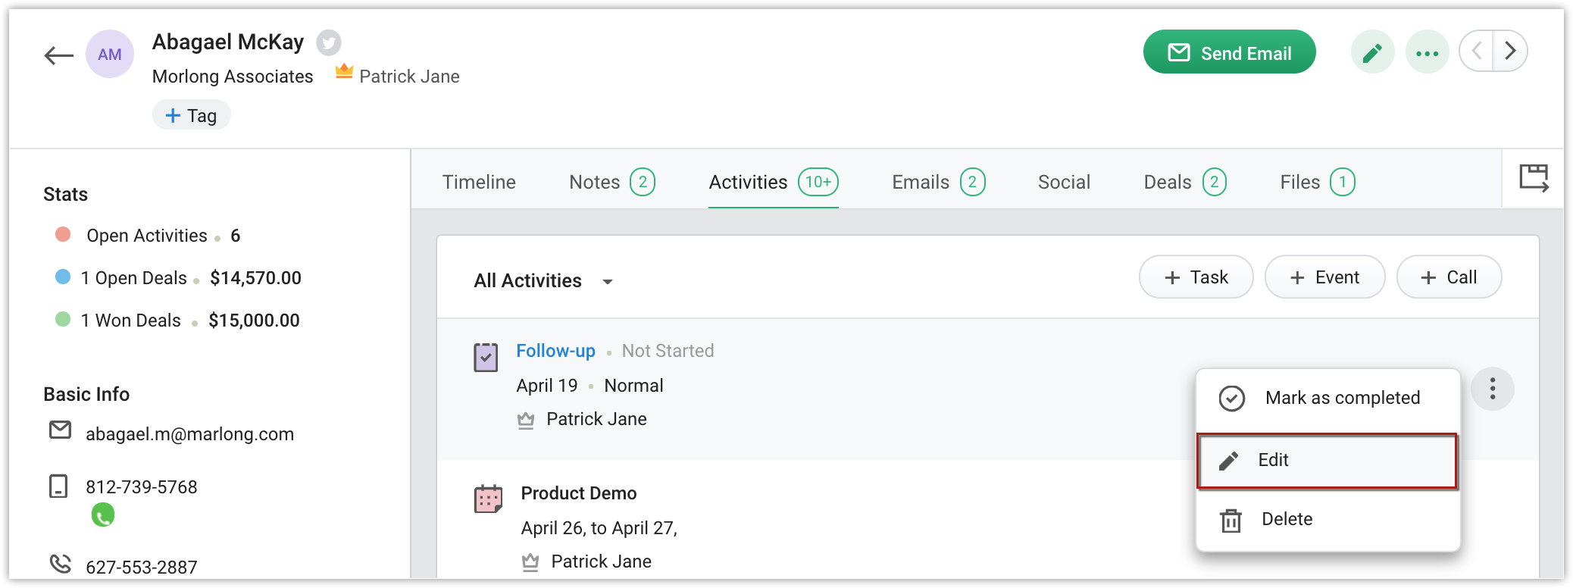The height and width of the screenshot is (588, 1573).
Task: Click the email address abagael.m@marlong.com
Action: (189, 434)
